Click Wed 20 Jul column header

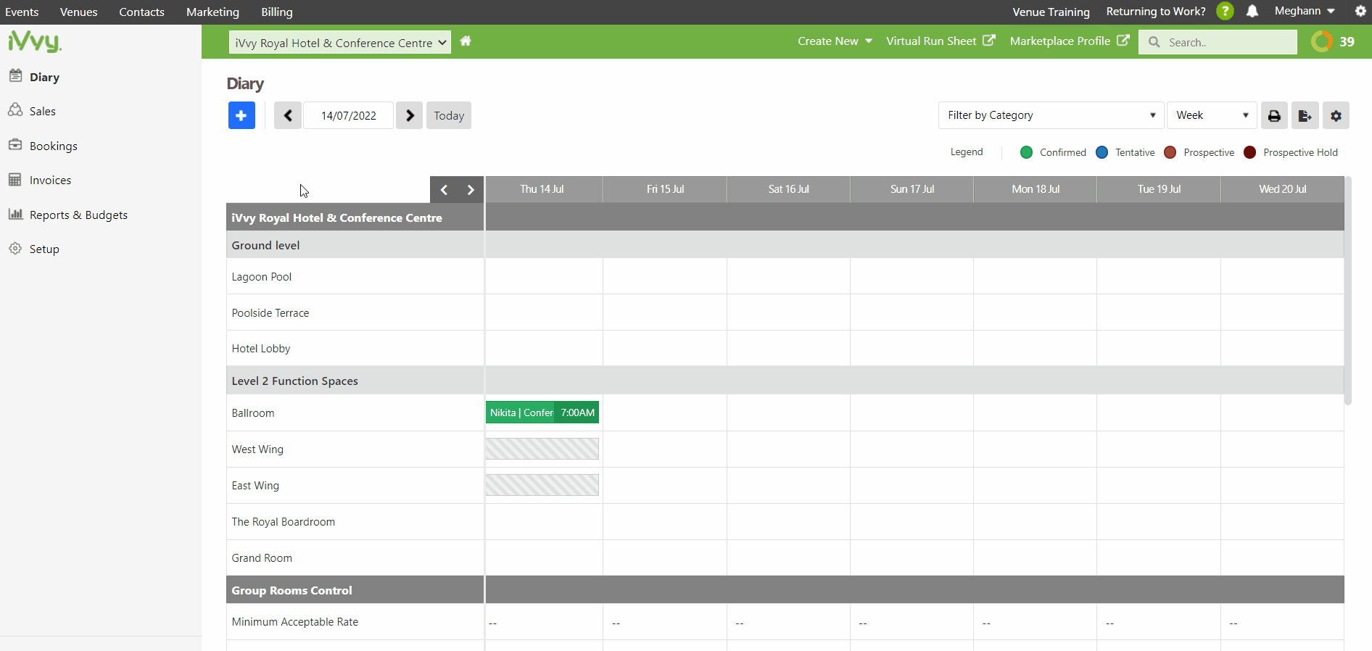1282,189
